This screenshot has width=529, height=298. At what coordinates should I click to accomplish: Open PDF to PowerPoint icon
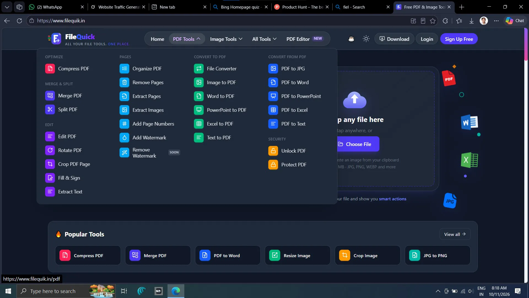[273, 96]
